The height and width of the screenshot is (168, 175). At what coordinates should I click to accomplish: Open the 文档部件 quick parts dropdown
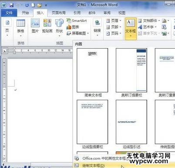click(149, 21)
